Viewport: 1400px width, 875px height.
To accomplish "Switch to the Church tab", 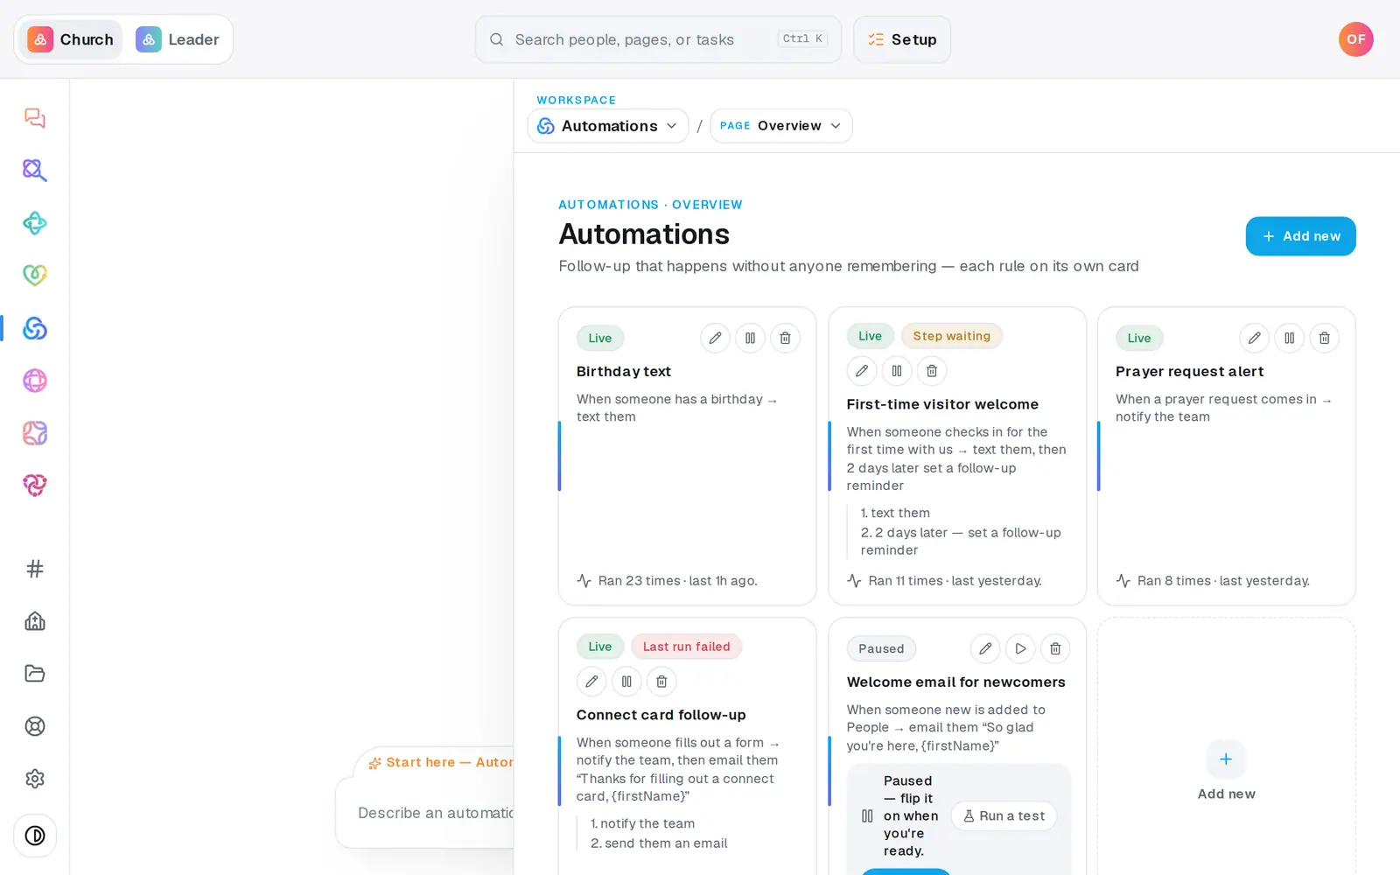I will (71, 39).
